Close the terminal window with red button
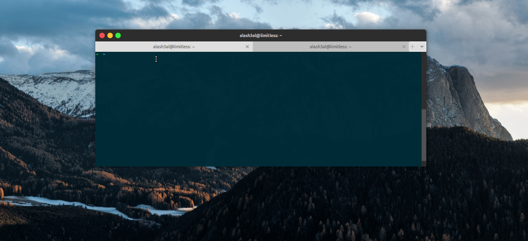528x241 pixels. coord(102,35)
